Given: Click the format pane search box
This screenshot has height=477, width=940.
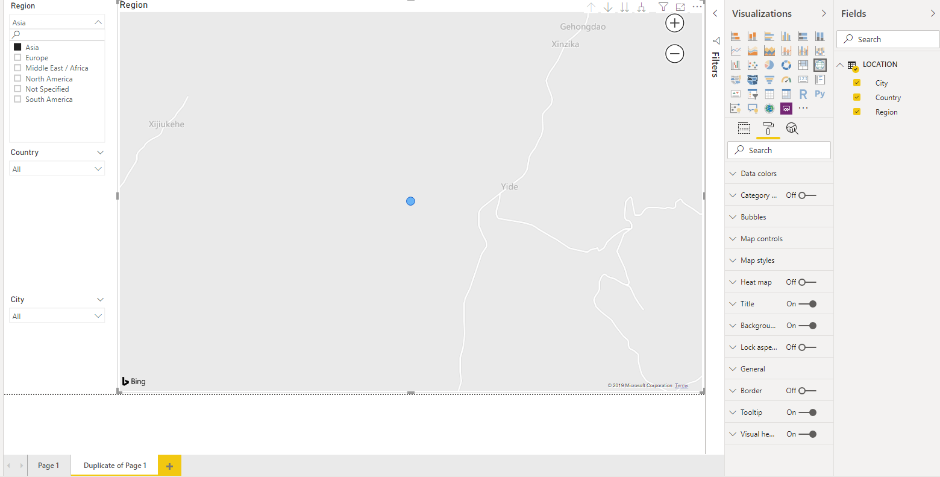Looking at the screenshot, I should (x=779, y=150).
